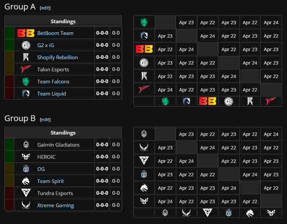This screenshot has width=287, height=224.
Task: Click Gaimin Gladiators' 0-0-0 series record
Action: 102,145
